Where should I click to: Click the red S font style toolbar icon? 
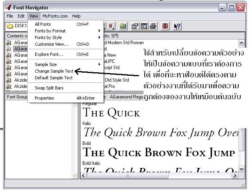[111, 26]
